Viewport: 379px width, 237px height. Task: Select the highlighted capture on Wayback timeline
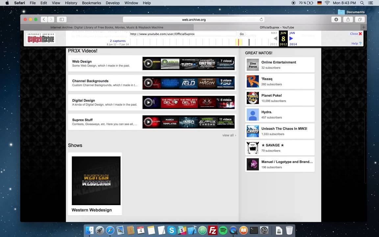239,42
